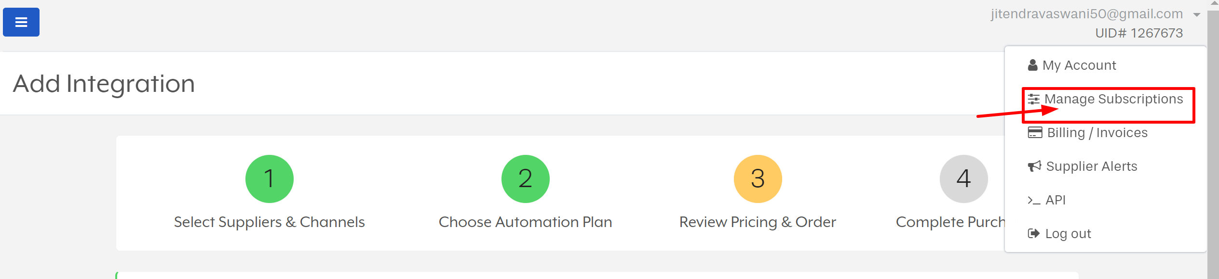Click the Choose Automation Plan label
The height and width of the screenshot is (279, 1219).
click(x=525, y=222)
